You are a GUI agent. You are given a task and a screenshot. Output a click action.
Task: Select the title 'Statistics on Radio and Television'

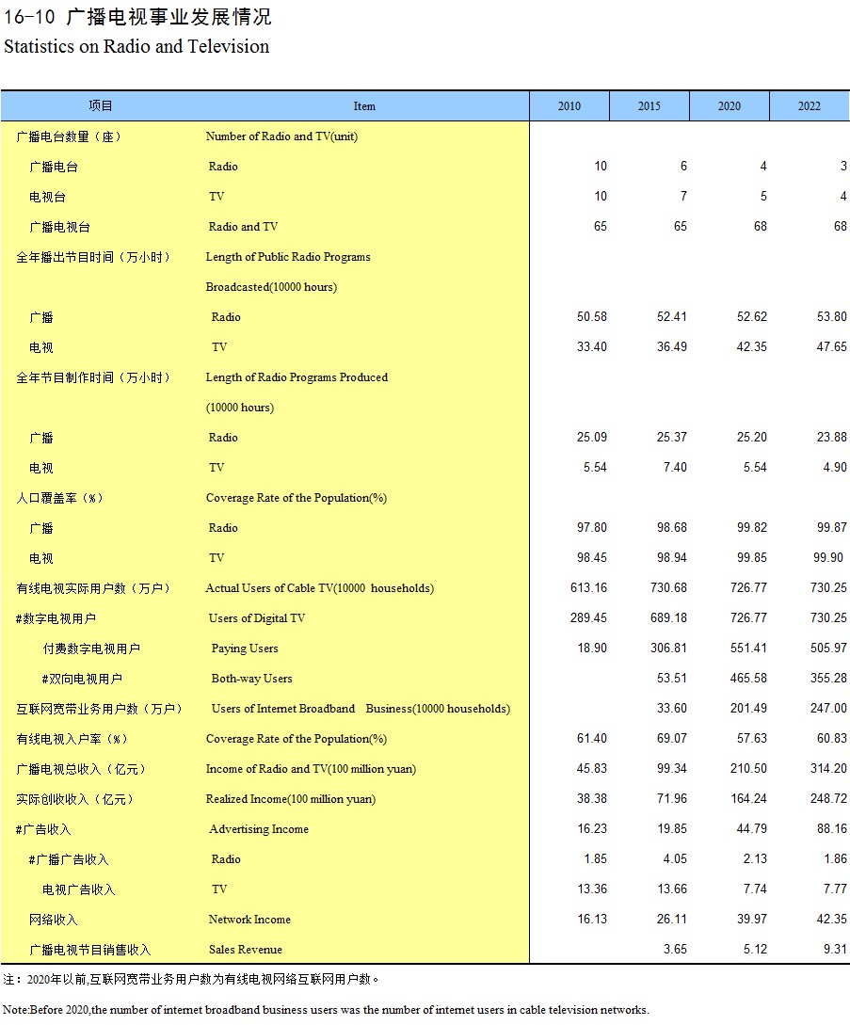tap(136, 46)
